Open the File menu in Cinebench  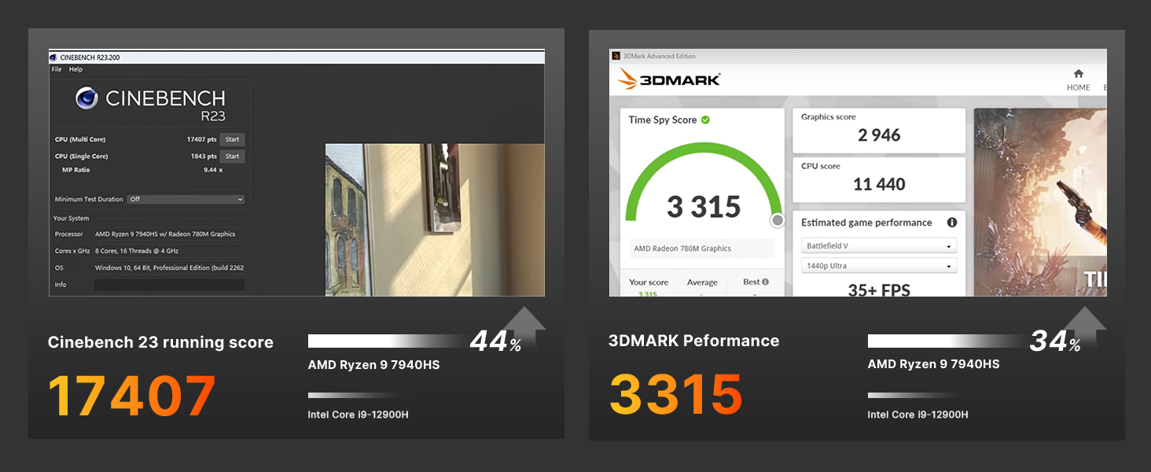57,69
